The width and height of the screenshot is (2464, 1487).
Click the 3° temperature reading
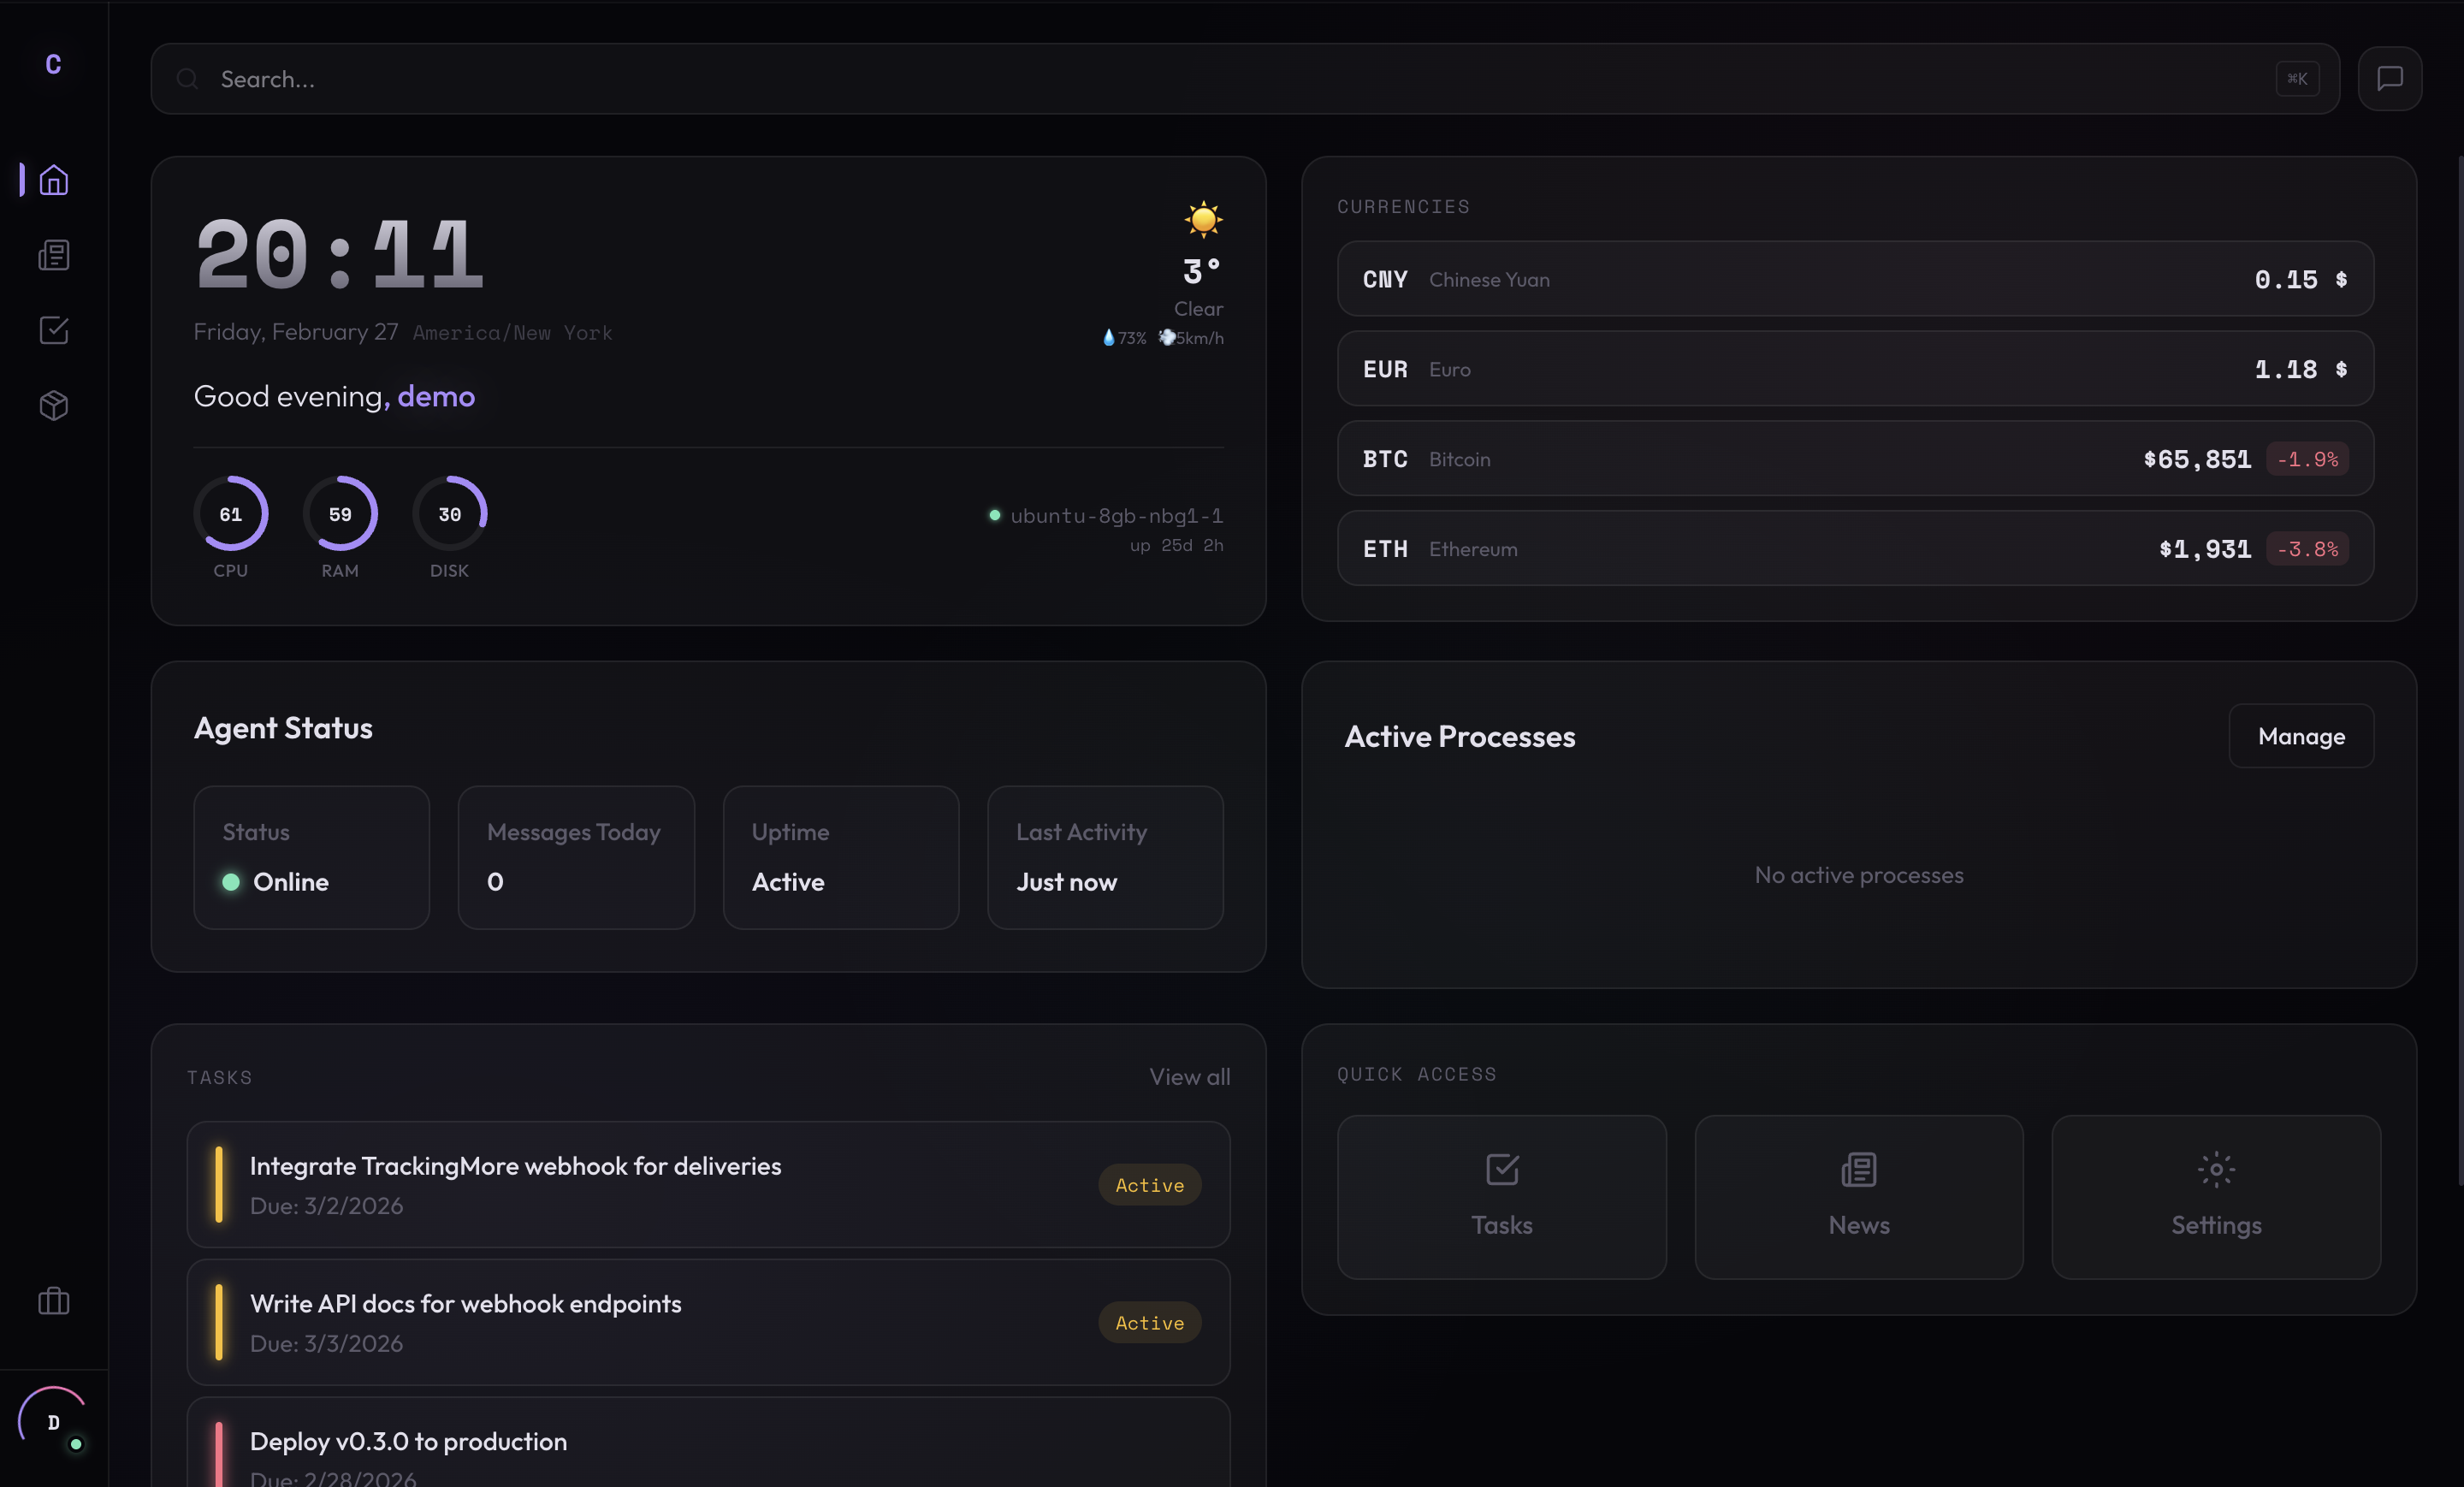(x=1201, y=271)
